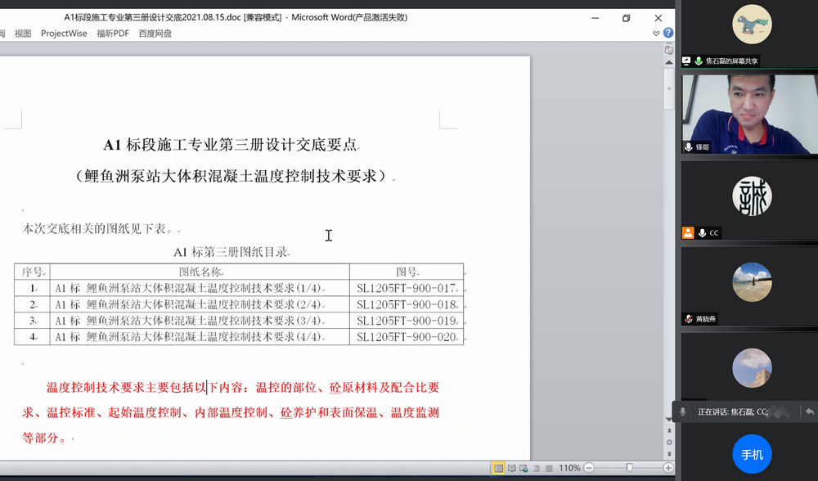The image size is (818, 481).
Task: Open the 视图 ribbon tab
Action: (x=23, y=34)
